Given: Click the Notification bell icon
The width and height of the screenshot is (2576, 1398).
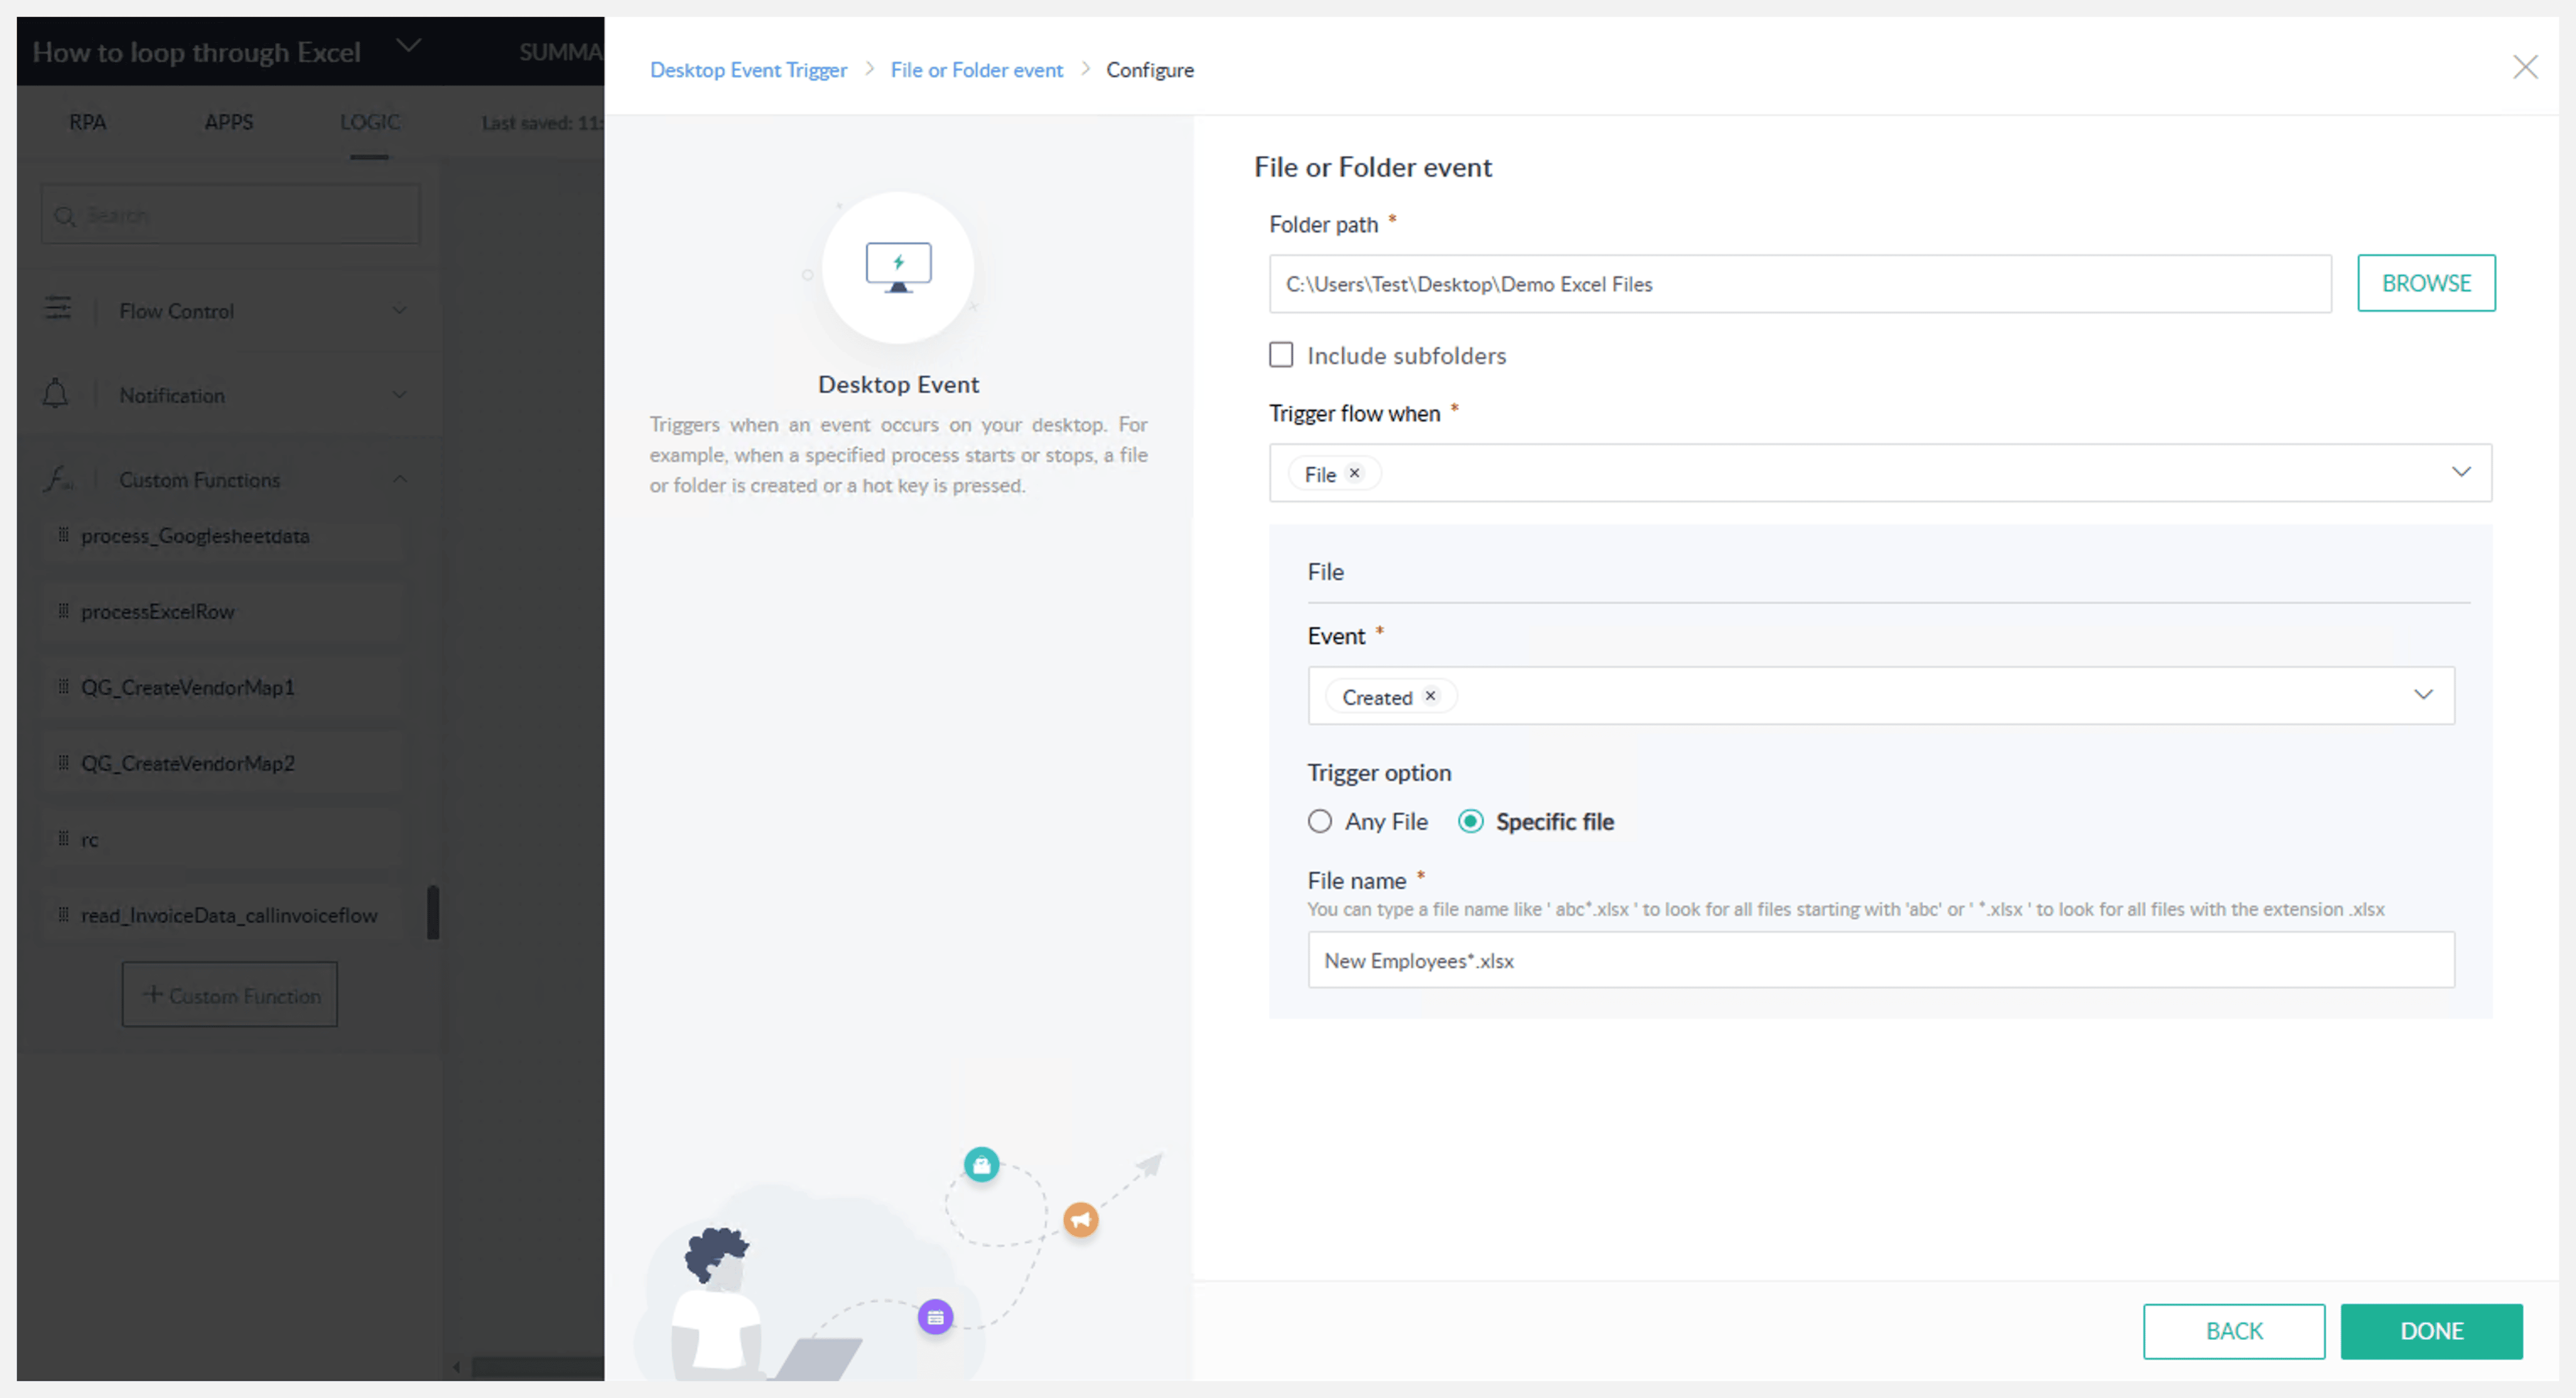Looking at the screenshot, I should 56,394.
